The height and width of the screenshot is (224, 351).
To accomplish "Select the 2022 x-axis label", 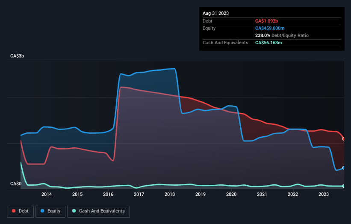I will 293,194.
